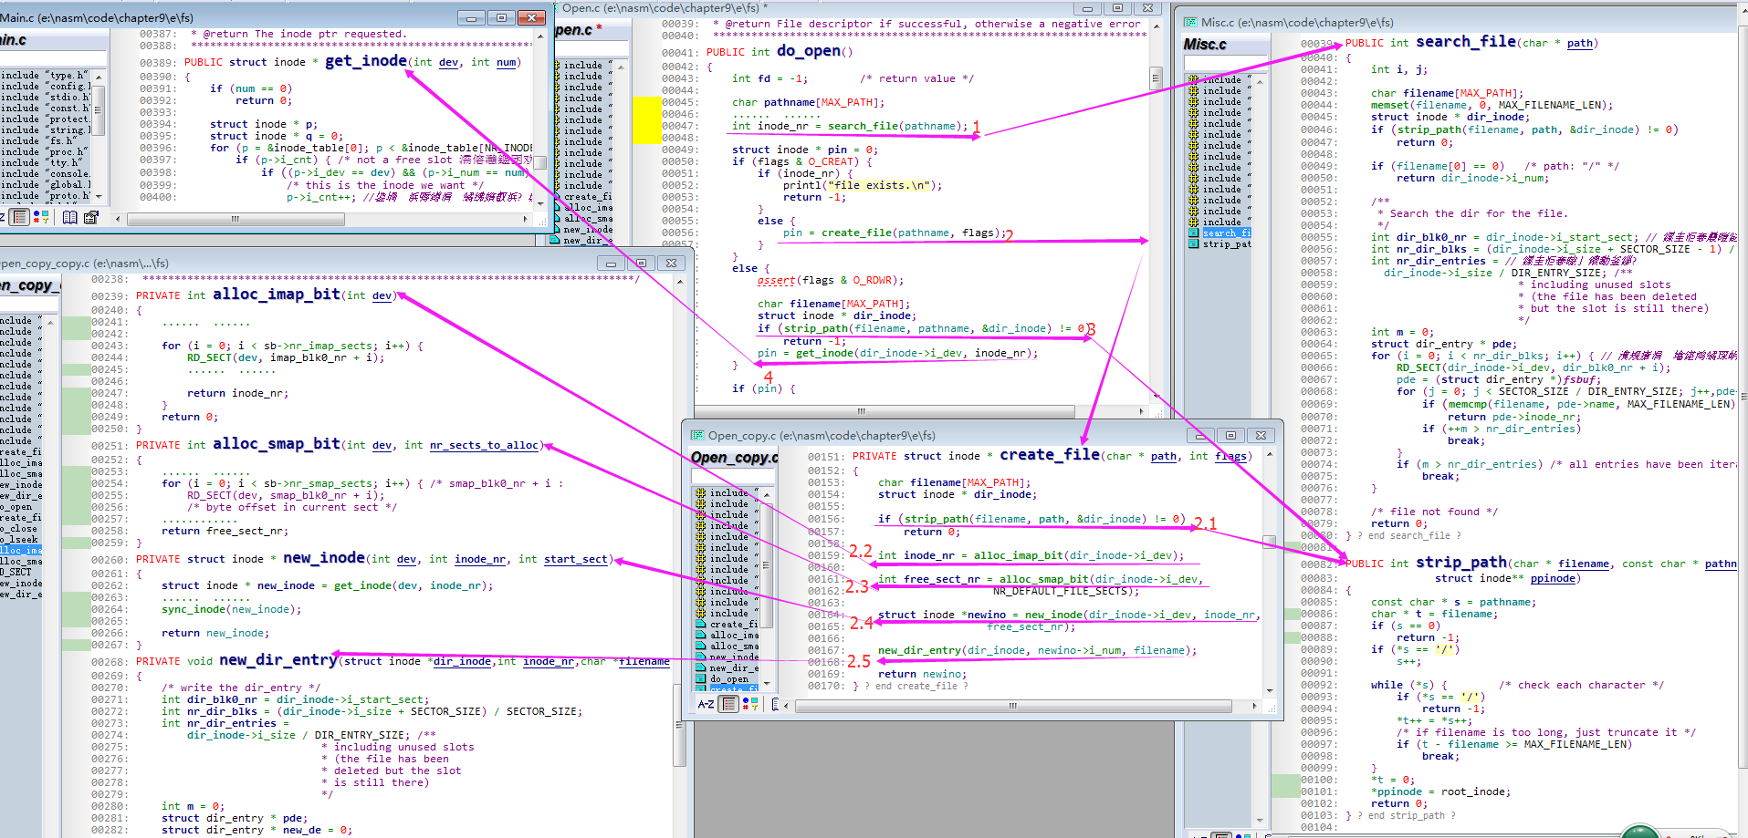Click Open_copy.c vertical scrollbar down arrow
This screenshot has width=1748, height=838.
coord(1269,690)
